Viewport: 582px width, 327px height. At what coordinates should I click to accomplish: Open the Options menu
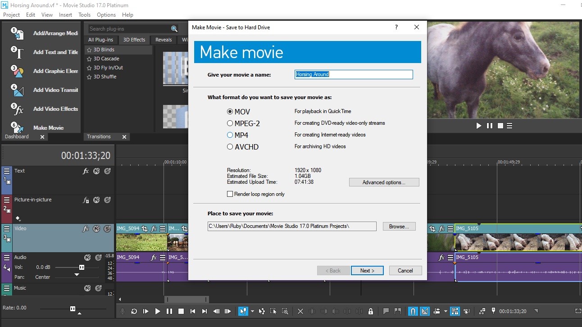pyautogui.click(x=106, y=15)
